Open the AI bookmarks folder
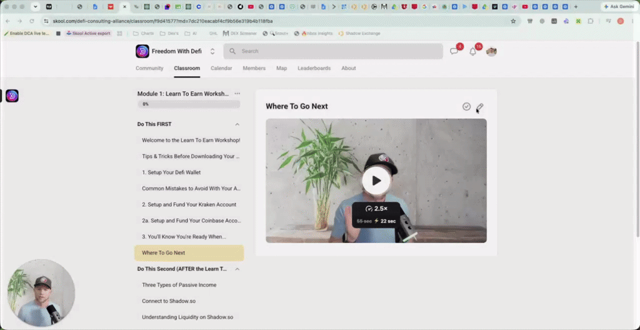The width and height of the screenshot is (640, 330). point(191,34)
